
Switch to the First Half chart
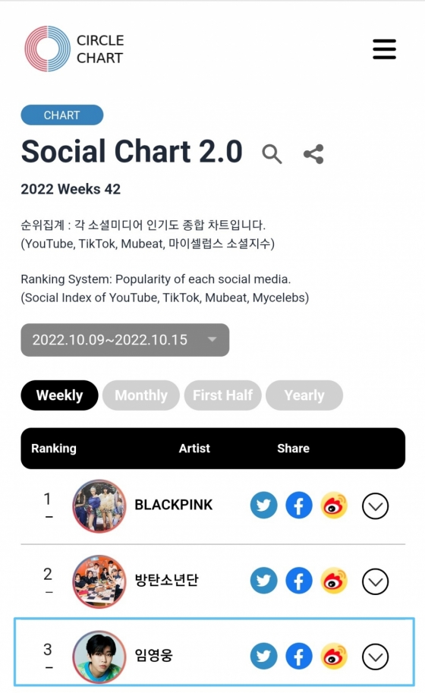(222, 395)
